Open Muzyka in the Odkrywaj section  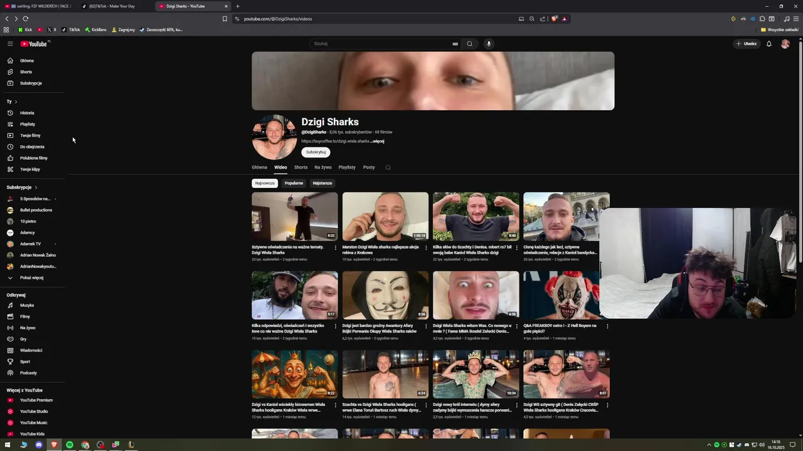(x=27, y=305)
